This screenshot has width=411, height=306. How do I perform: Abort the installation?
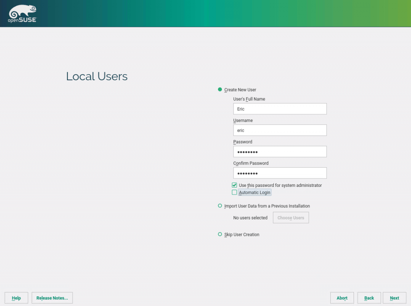click(342, 298)
